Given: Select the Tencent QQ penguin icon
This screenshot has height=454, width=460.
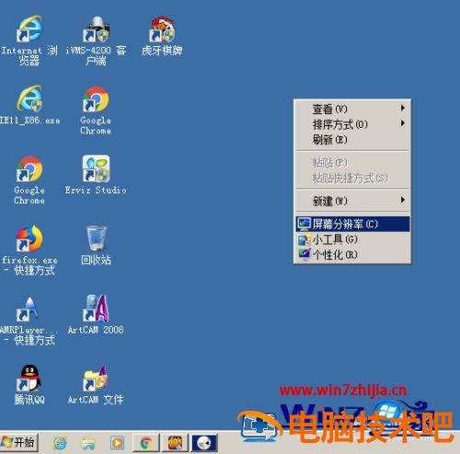Looking at the screenshot, I should click(29, 378).
